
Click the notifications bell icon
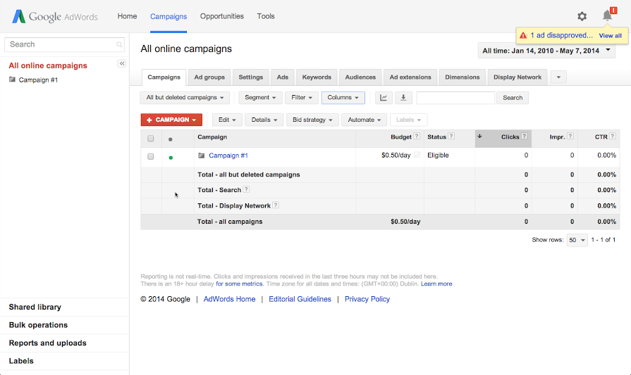coord(606,15)
